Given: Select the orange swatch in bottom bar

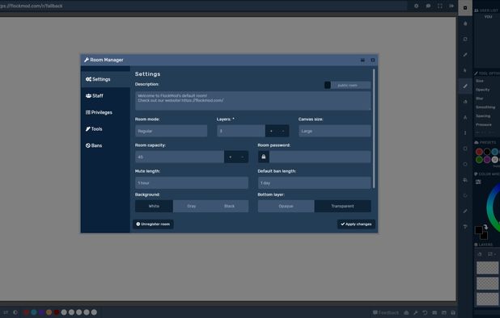Looking at the screenshot, I should point(49,312).
